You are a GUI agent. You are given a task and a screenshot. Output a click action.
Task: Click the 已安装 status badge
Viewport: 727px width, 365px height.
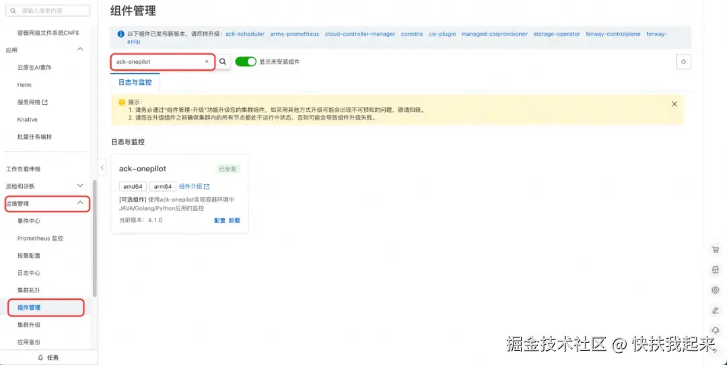228,169
